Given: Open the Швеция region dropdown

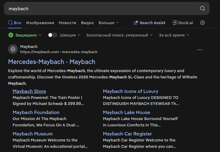Looking at the screenshot, I should pyautogui.click(x=70, y=35).
